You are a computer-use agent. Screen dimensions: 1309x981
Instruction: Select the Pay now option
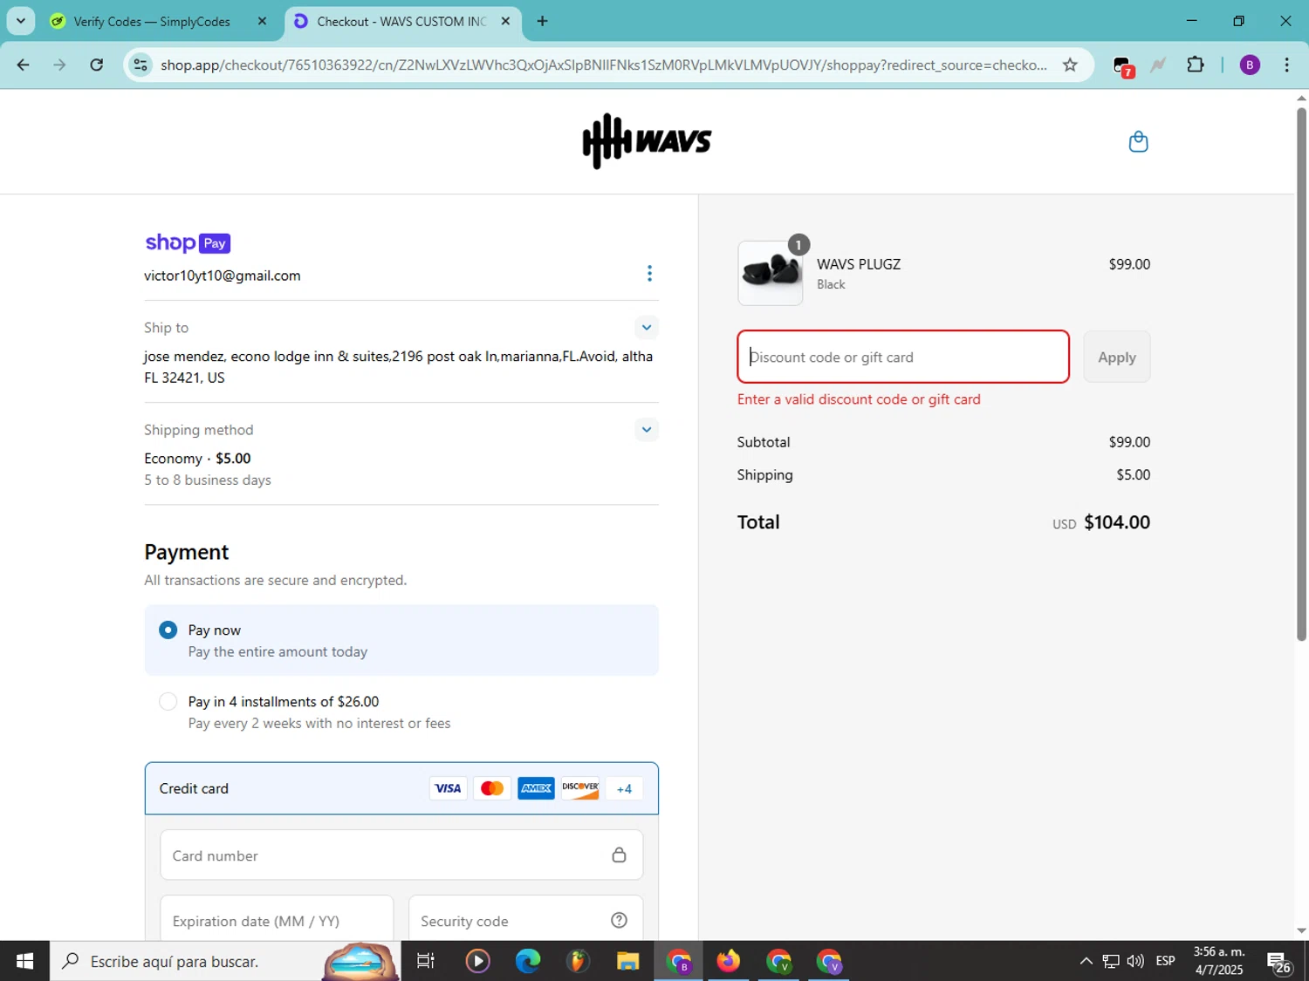(x=401, y=640)
